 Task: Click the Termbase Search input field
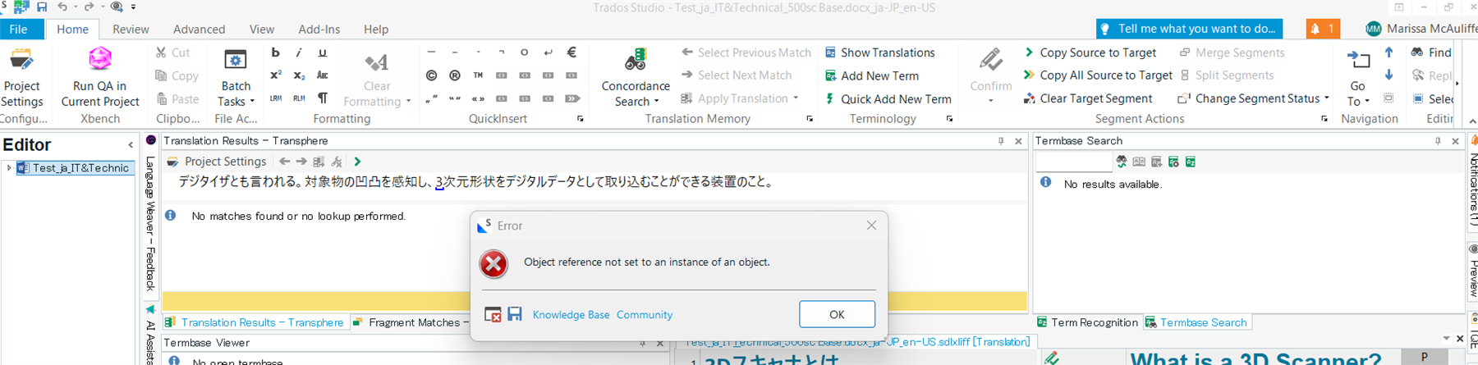(1073, 162)
